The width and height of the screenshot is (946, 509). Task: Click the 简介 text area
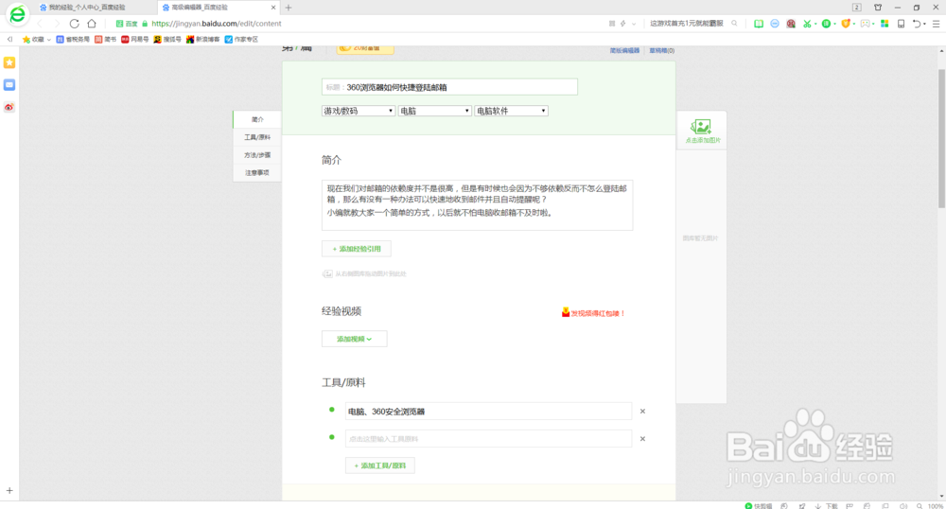tap(477, 205)
